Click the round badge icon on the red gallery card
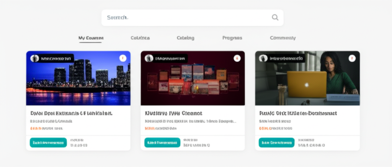Screen dimensions: 392x167 tap(237, 58)
